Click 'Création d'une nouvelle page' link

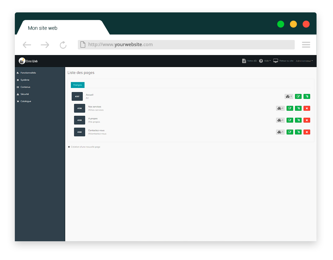[x=84, y=147]
